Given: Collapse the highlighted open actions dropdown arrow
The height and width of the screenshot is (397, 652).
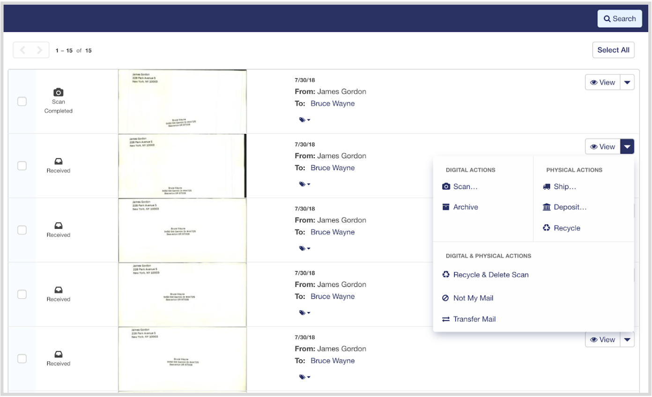Looking at the screenshot, I should (x=627, y=147).
